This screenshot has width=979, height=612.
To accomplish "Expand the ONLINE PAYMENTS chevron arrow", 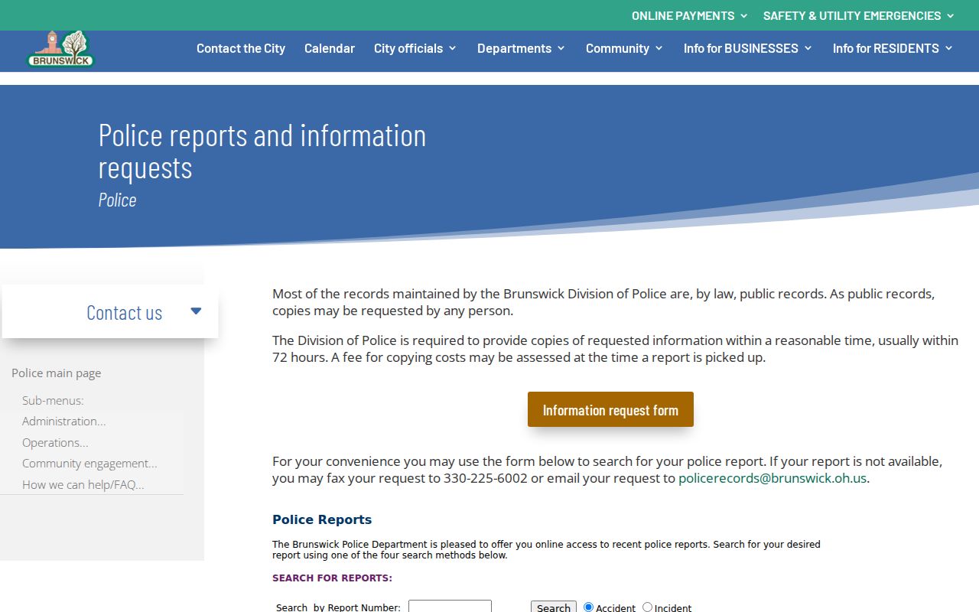I will coord(743,15).
